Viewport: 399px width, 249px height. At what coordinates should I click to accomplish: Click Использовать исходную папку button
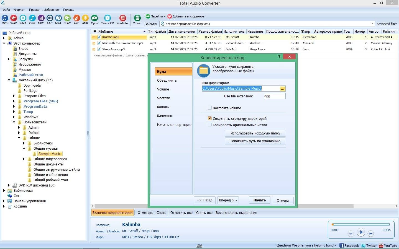click(x=255, y=133)
